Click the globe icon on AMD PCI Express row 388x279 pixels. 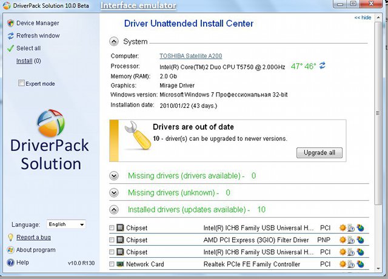pos(360,240)
